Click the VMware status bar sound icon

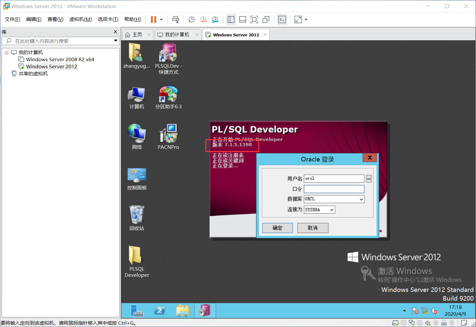[x=428, y=323]
